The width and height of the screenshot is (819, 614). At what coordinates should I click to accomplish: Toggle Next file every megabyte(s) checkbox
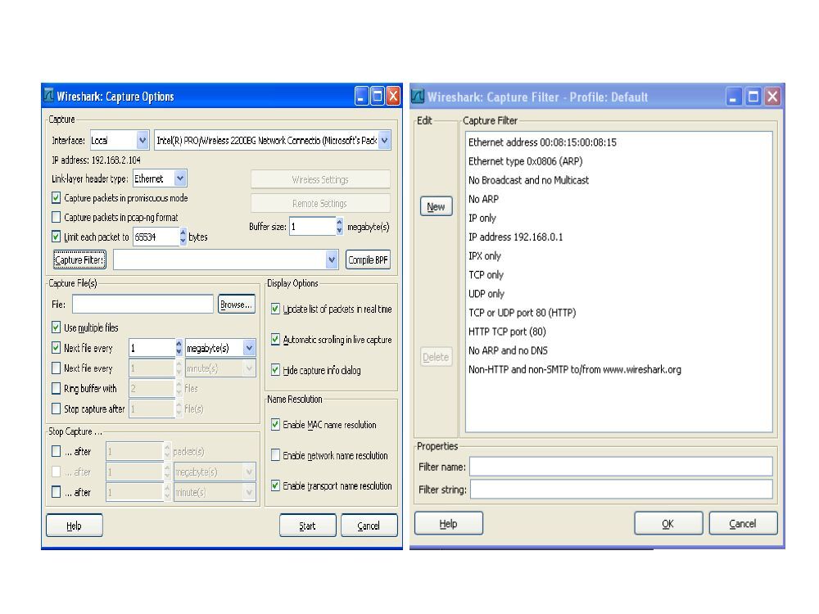(57, 348)
